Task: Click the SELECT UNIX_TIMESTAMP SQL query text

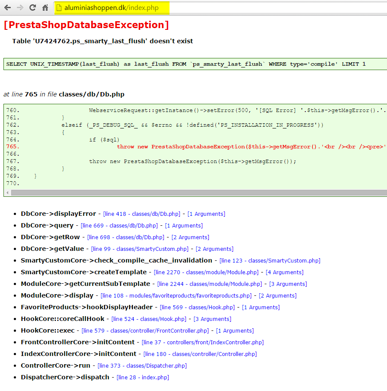Action: pos(186,64)
